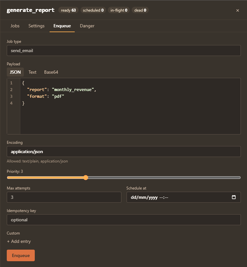Click the Priority: 3 label
This screenshot has width=247, height=267.
[x=15, y=171]
